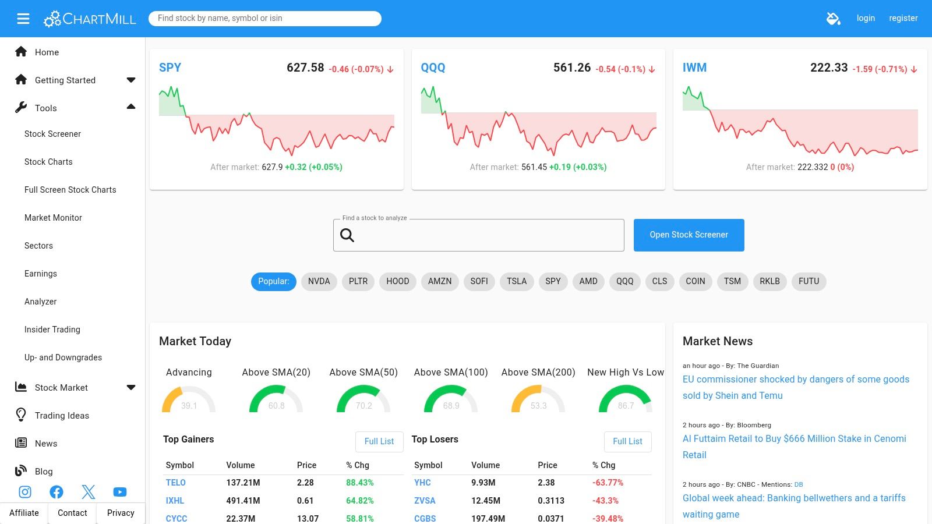Open Stock Screener in sidebar
This screenshot has height=524, width=932.
52,134
